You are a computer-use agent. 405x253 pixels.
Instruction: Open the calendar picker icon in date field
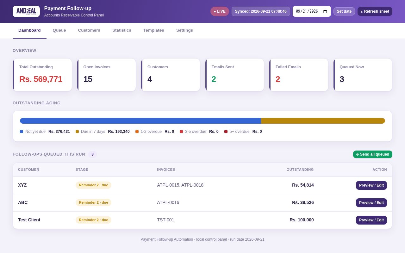tap(325, 11)
